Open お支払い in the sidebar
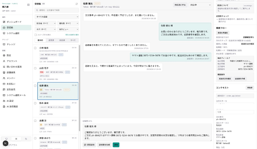The width and height of the screenshot is (257, 149). pyautogui.click(x=16, y=84)
